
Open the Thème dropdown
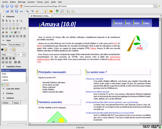pos(16,45)
